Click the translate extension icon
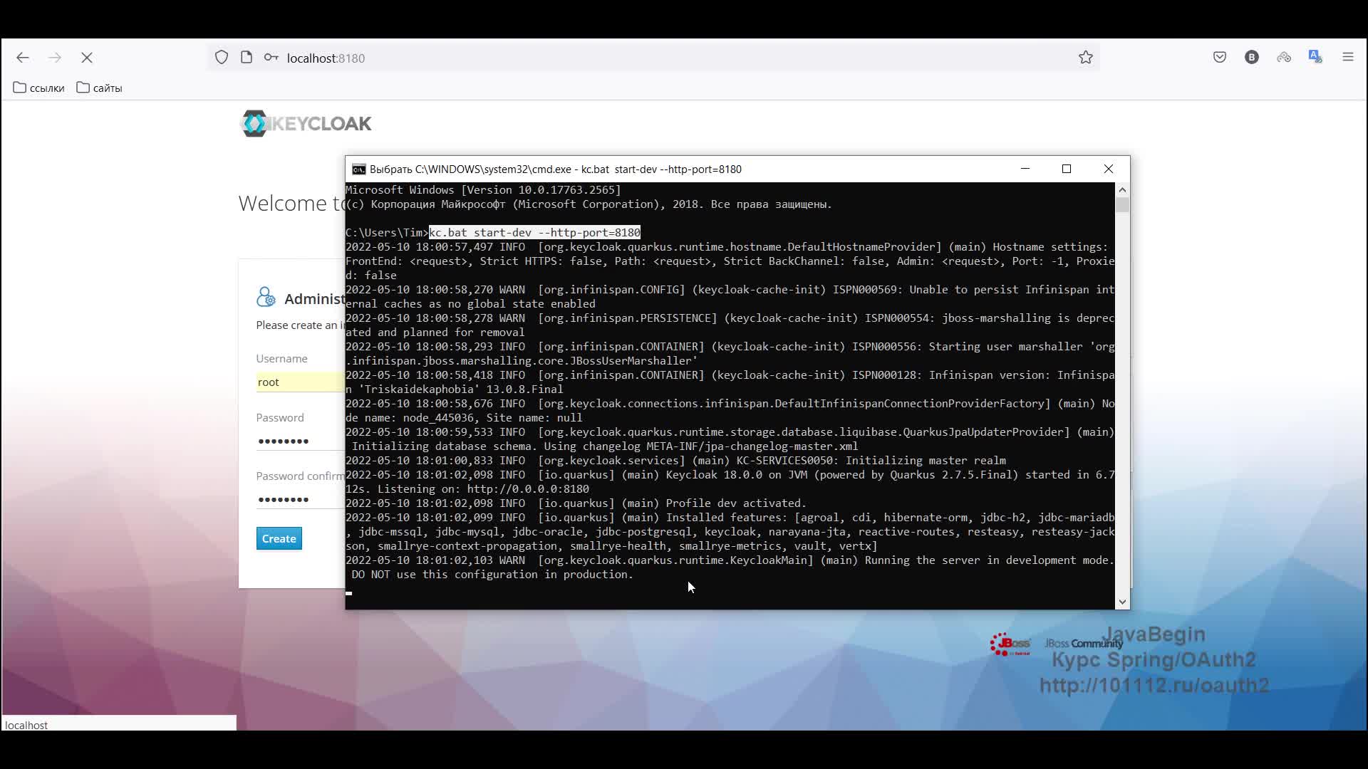Screen dimensions: 1368x769 point(1315,57)
